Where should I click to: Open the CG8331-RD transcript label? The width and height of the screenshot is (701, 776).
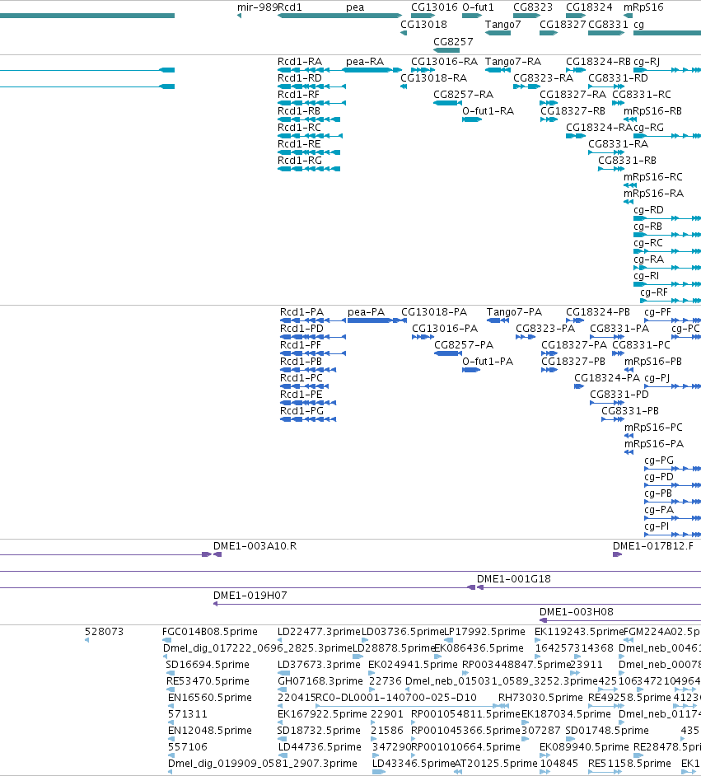click(619, 77)
